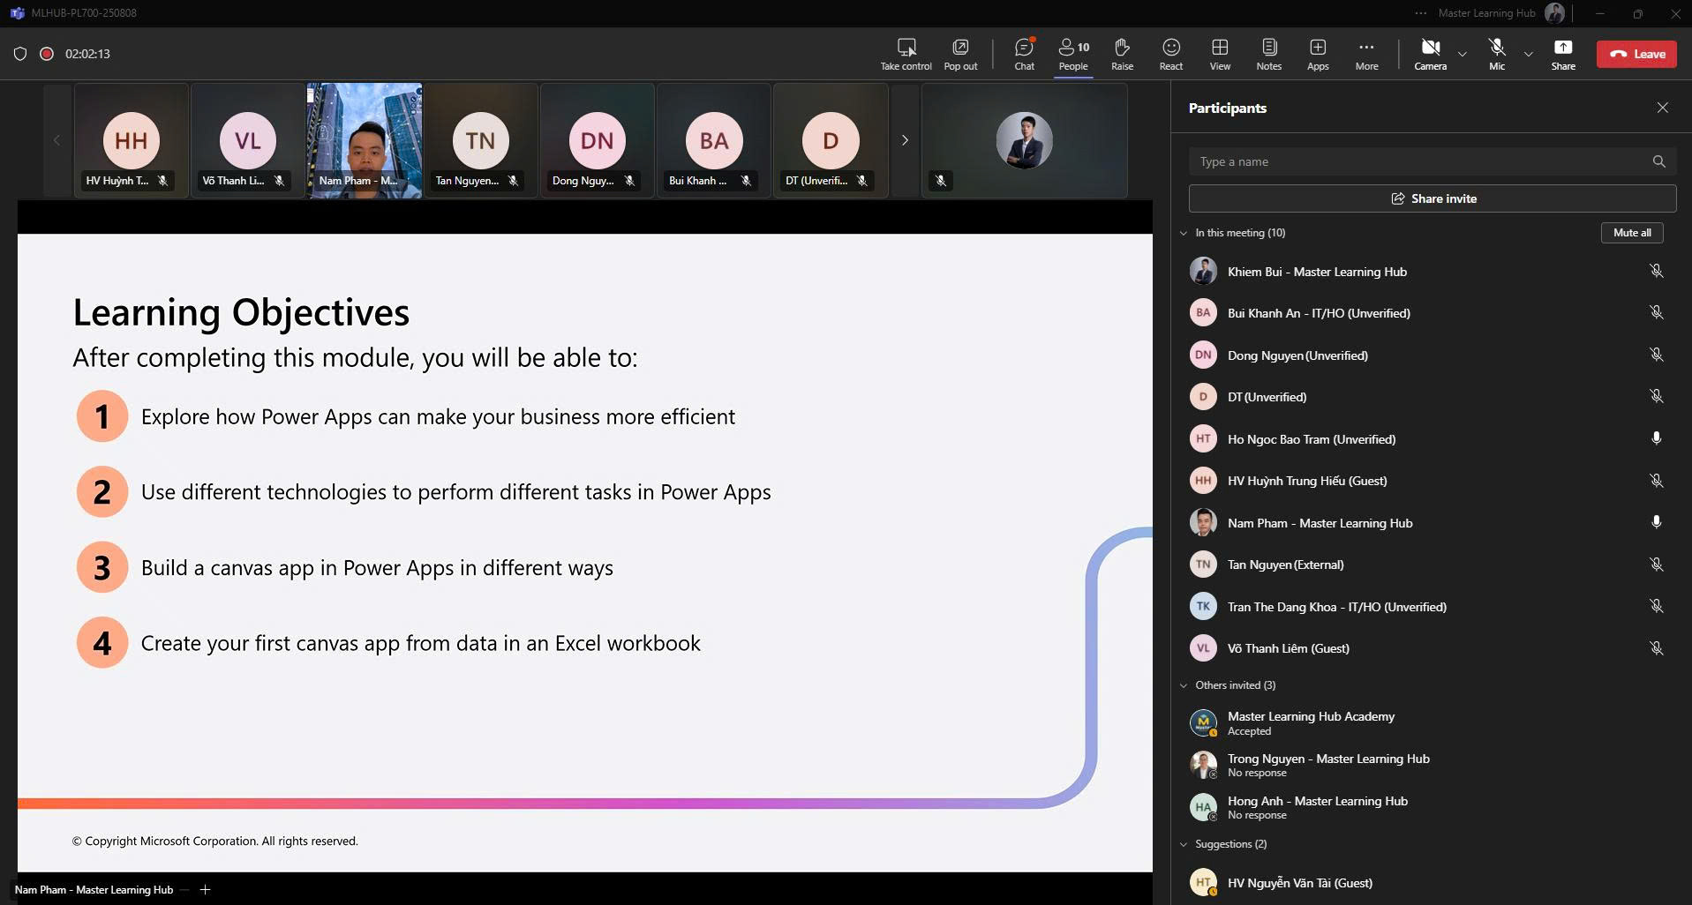Pop out the shared content

point(960,54)
